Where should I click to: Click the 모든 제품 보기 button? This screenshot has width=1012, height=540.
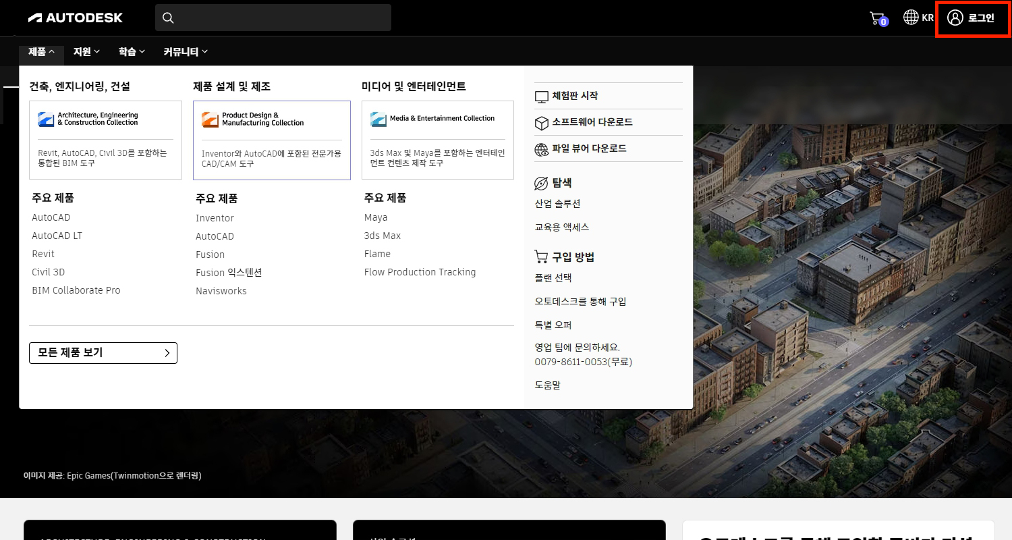pos(103,353)
